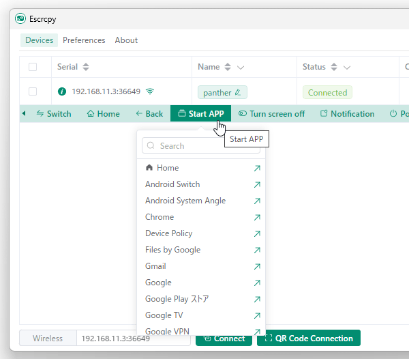The width and height of the screenshot is (409, 359).
Task: Switch to the Preferences tab
Action: (x=84, y=40)
